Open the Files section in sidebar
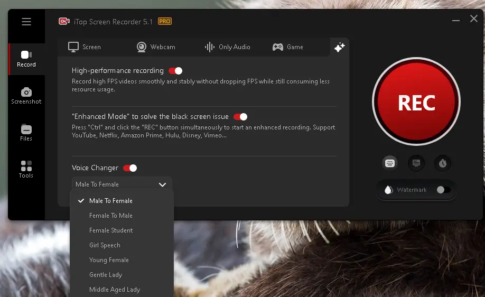Image resolution: width=485 pixels, height=297 pixels. pos(26,133)
